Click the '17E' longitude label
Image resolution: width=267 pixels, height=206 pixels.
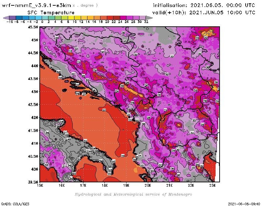[83, 185]
